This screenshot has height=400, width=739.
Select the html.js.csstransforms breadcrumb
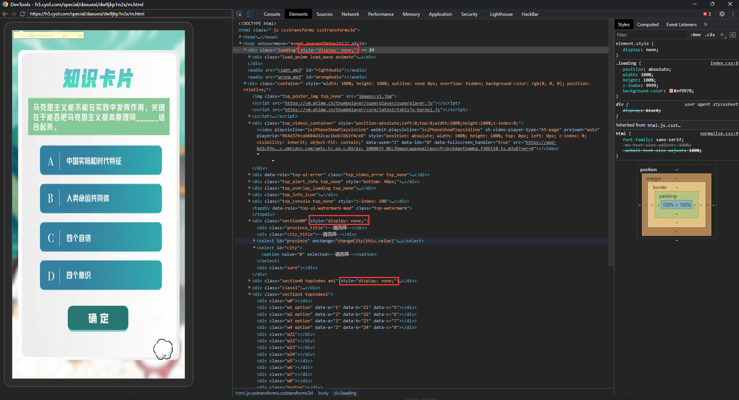pos(274,393)
